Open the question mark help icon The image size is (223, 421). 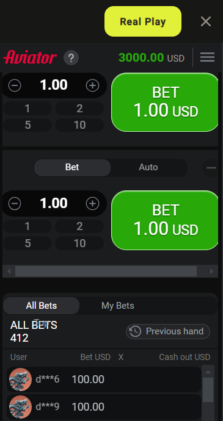click(x=71, y=58)
